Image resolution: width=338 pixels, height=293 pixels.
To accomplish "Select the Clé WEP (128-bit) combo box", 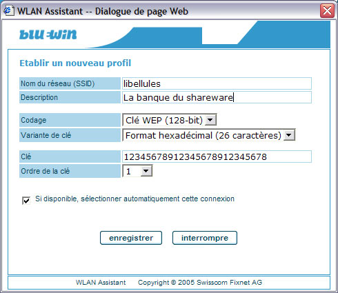I will (x=170, y=120).
